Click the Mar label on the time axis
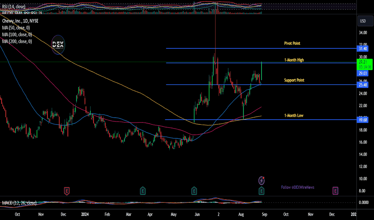This screenshot has height=220, width=374. (128, 214)
